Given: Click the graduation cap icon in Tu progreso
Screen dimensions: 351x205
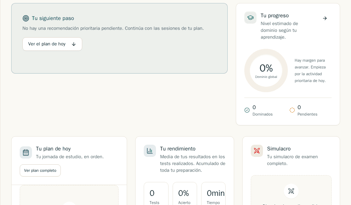Looking at the screenshot, I should (250, 18).
